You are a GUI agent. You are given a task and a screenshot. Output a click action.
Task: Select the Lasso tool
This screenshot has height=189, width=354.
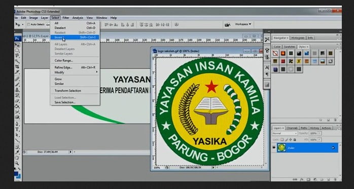17,55
